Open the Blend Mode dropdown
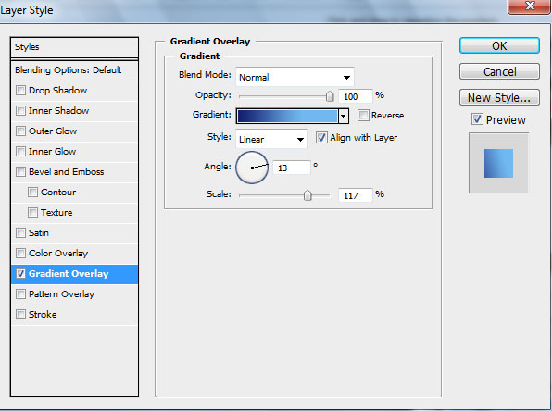This screenshot has height=411, width=552. coord(295,77)
